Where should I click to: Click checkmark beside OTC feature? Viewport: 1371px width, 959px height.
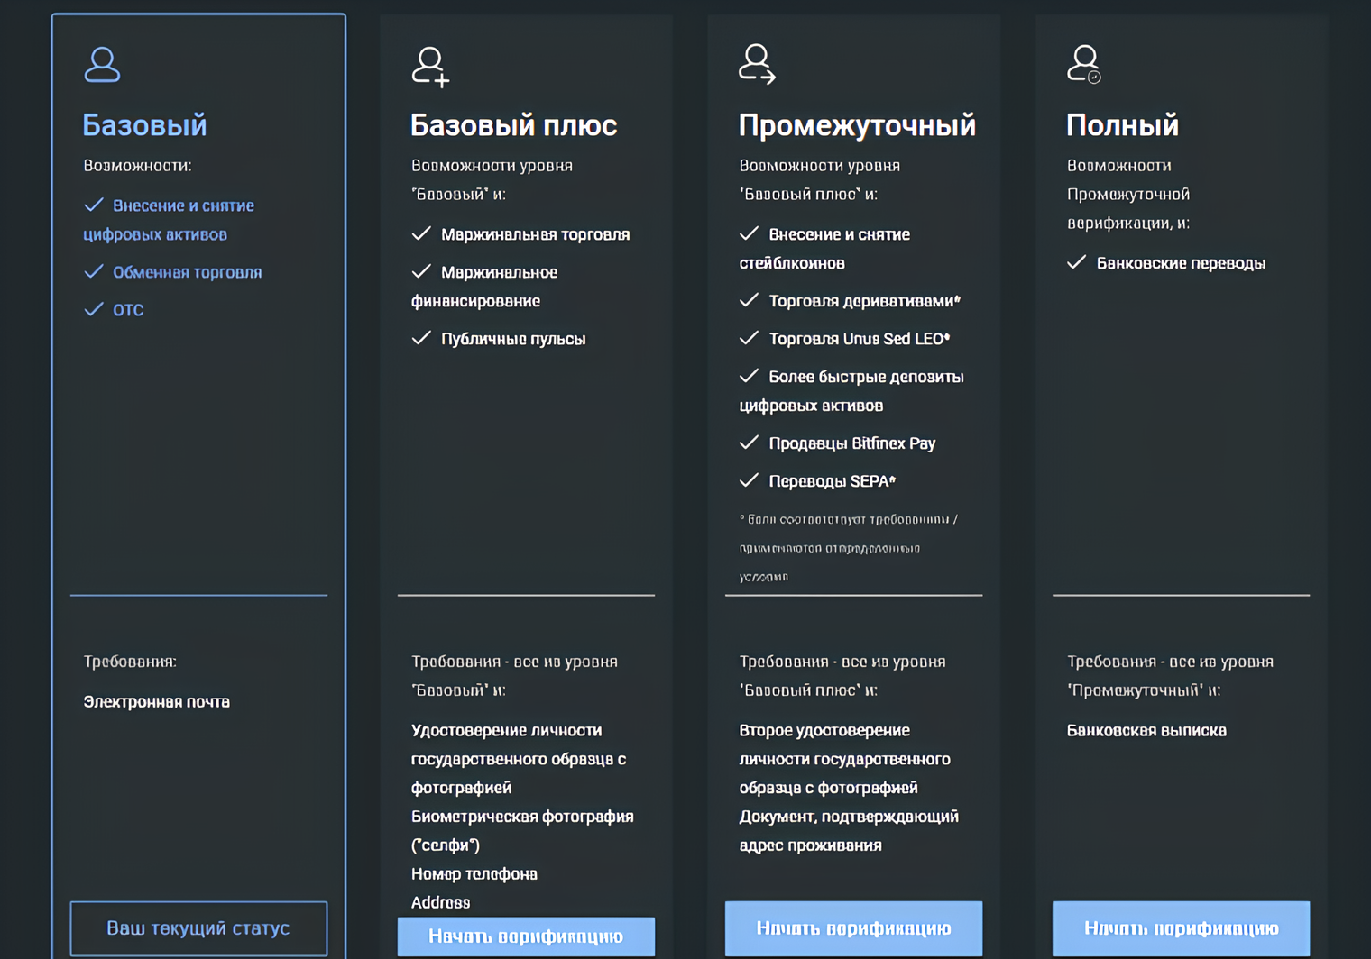click(94, 310)
